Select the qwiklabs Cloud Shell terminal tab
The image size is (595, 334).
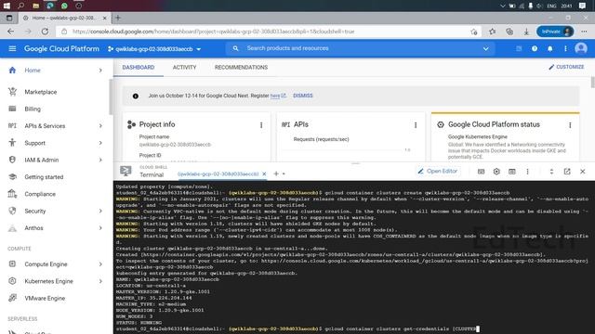point(218,173)
